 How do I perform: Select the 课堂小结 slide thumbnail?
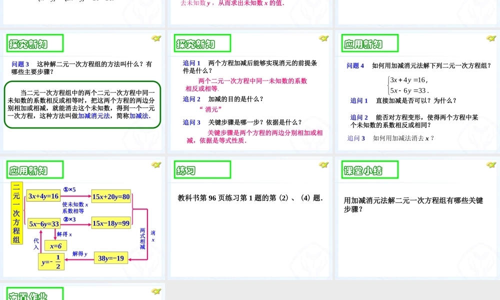(x=417, y=218)
